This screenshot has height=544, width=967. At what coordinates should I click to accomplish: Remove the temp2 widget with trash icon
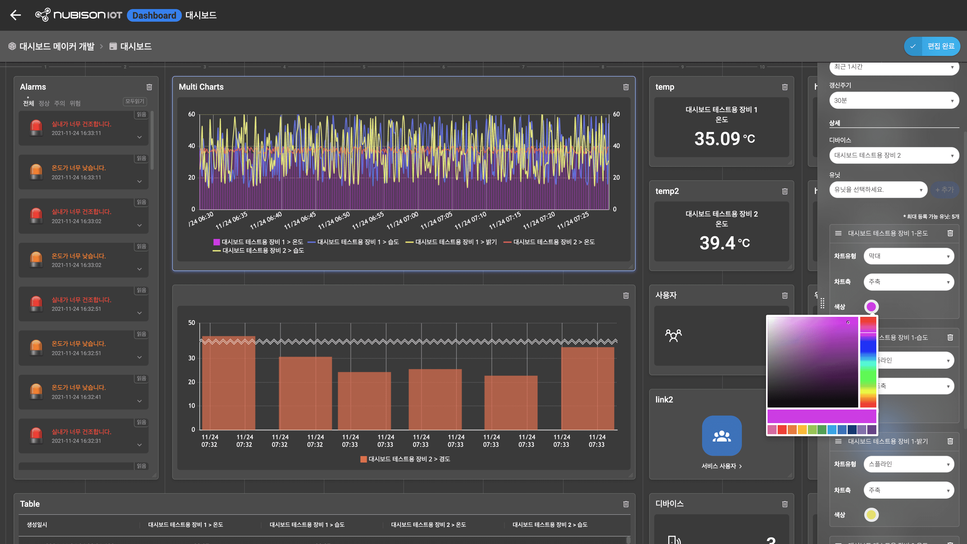pos(785,191)
